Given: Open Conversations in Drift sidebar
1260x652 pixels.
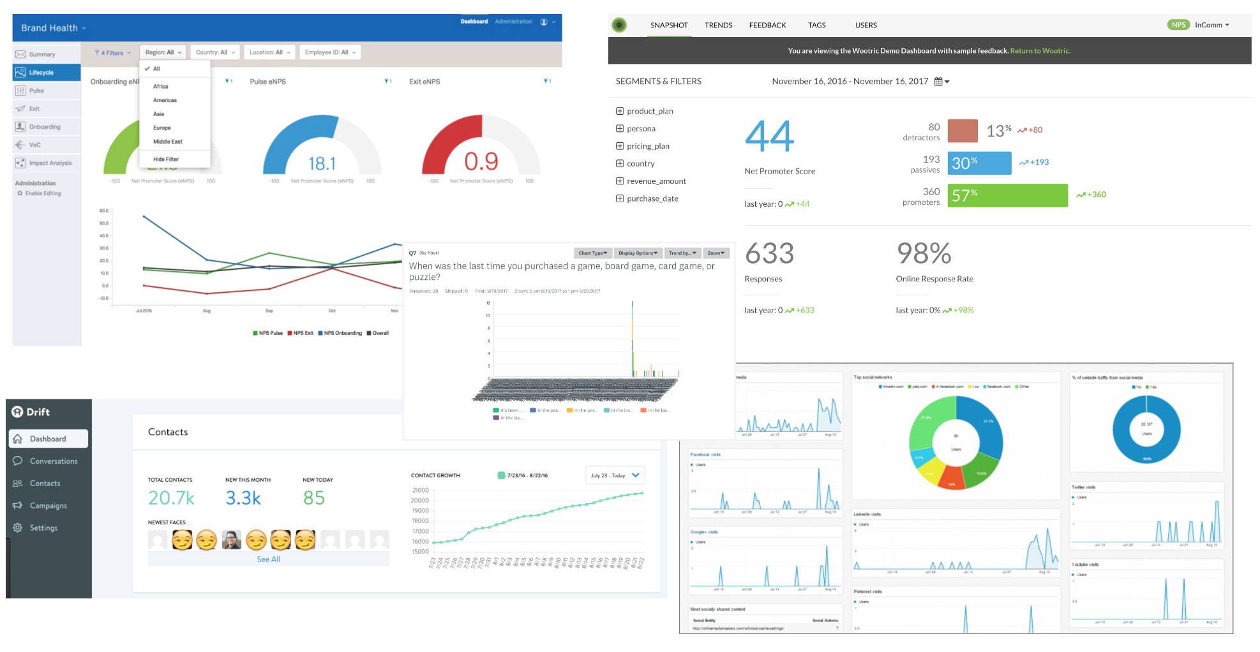Looking at the screenshot, I should click(x=49, y=461).
